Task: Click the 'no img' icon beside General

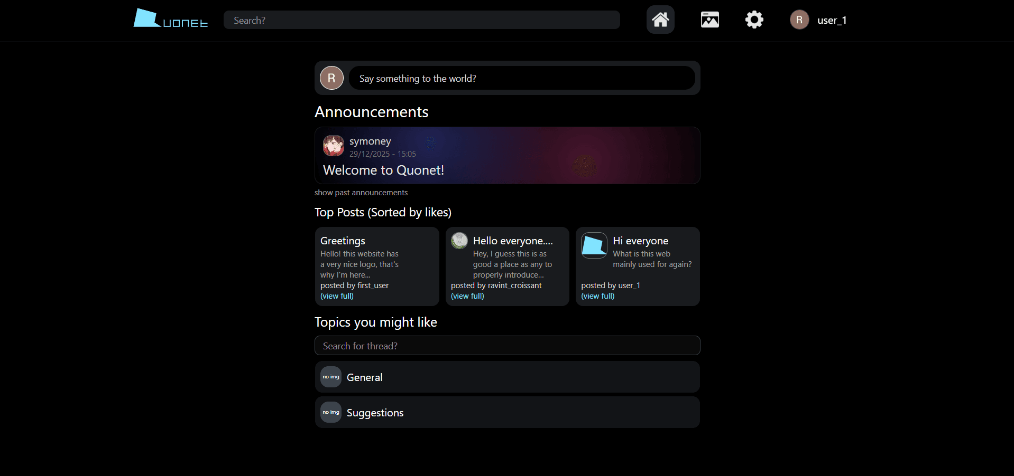Action: coord(331,377)
